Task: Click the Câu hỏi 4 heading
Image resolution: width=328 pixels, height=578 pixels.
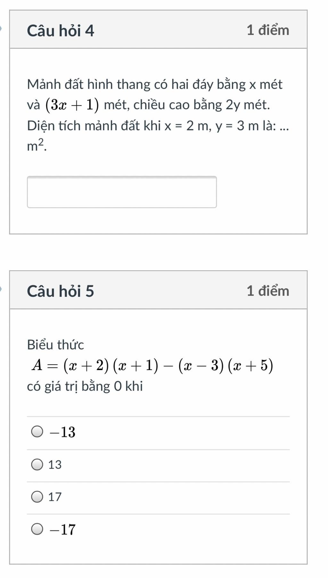Action: [61, 31]
